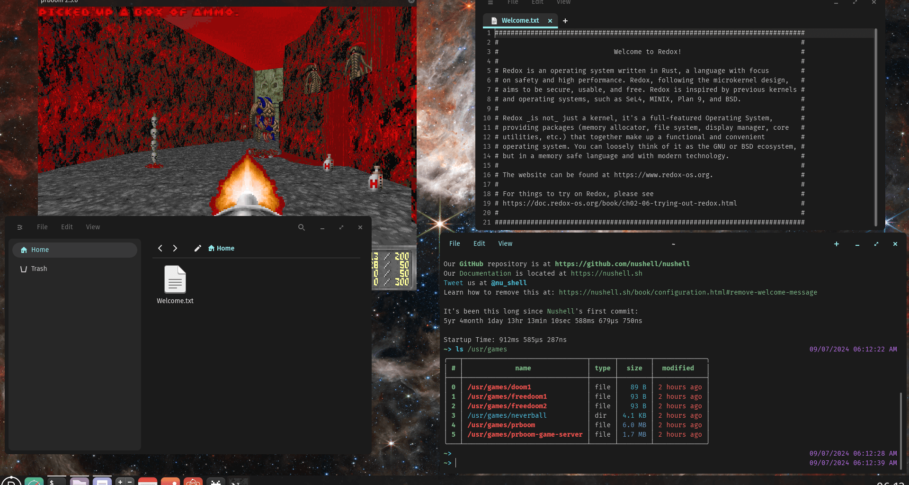Add a new terminal tab with plus icon

coord(837,244)
